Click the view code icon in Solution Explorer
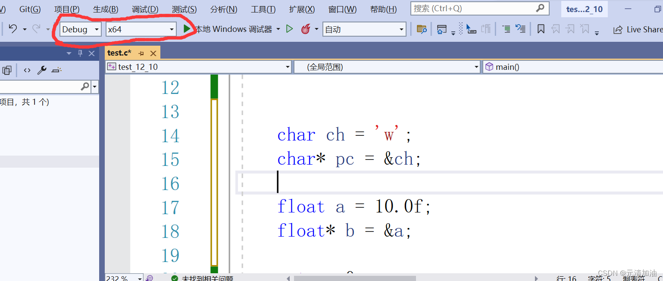The image size is (663, 281). tap(27, 70)
